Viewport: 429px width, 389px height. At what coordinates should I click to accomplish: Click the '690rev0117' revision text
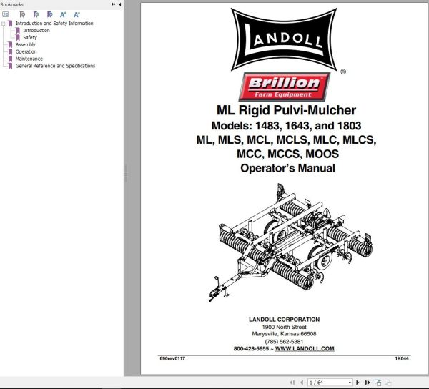tap(172, 358)
